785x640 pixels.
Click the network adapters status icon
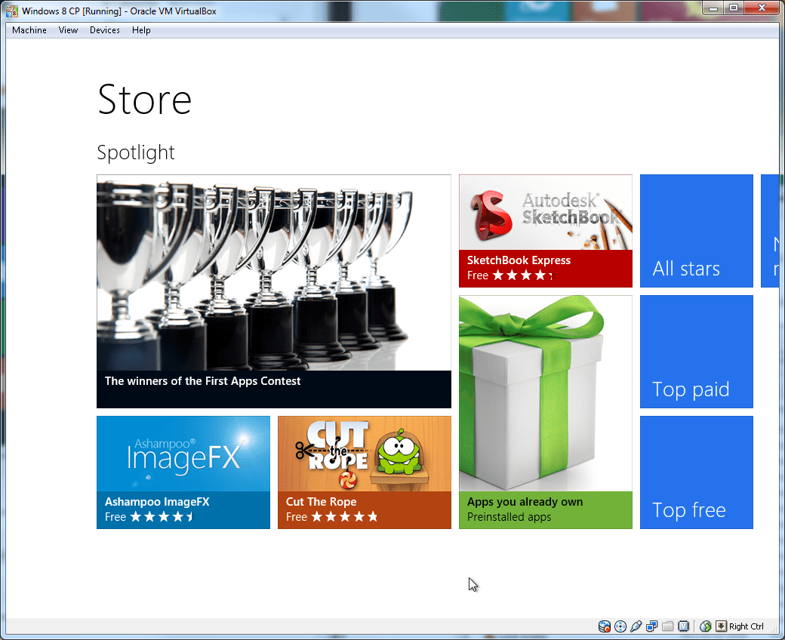[652, 626]
